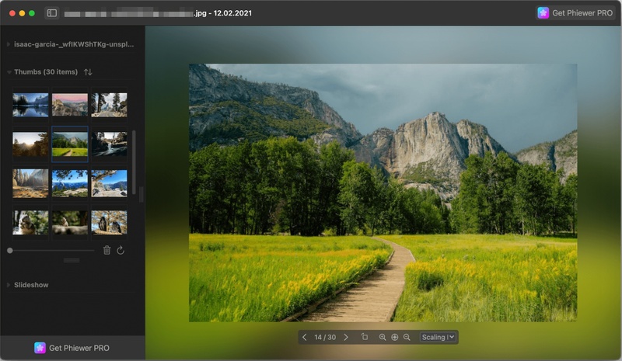The width and height of the screenshot is (622, 361).
Task: Select the two birds thumbnail
Action: tap(109, 223)
